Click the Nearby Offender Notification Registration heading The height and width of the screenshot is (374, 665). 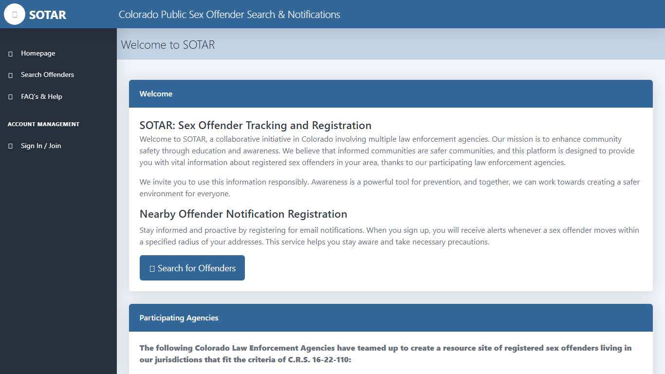coord(243,214)
